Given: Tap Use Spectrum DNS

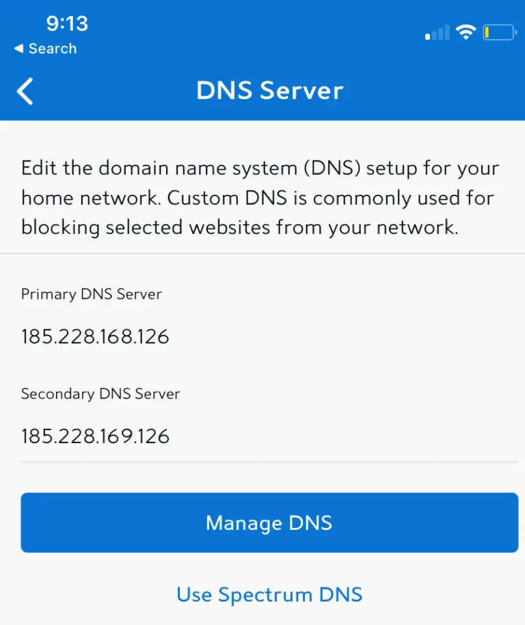Looking at the screenshot, I should pos(269,594).
